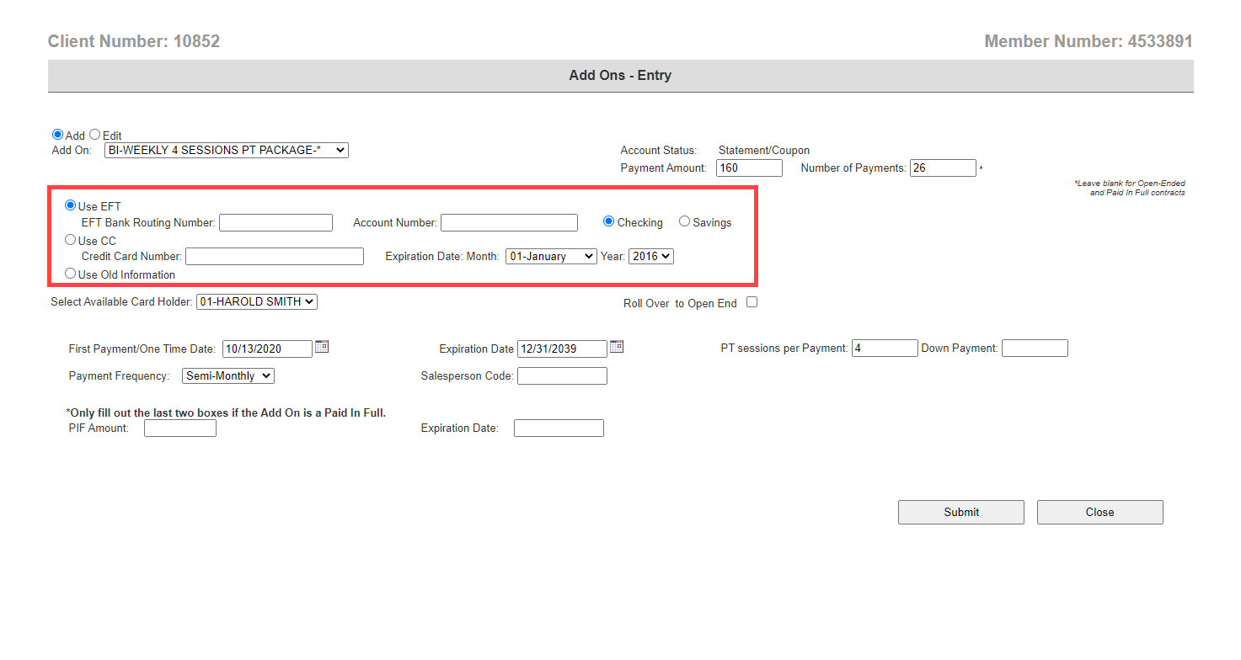Pick the Savings account type
Viewport: 1241px width, 660px height.
tap(685, 221)
